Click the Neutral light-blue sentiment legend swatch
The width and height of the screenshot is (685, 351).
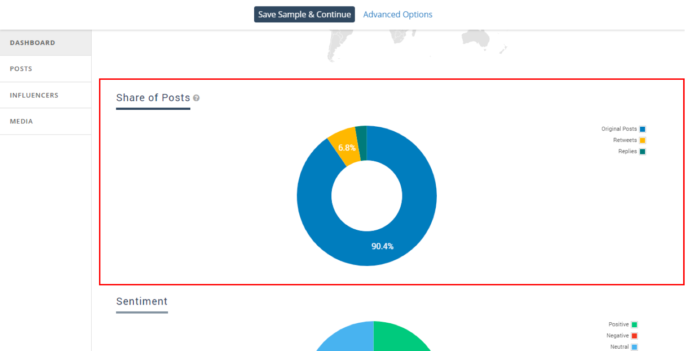[634, 347]
